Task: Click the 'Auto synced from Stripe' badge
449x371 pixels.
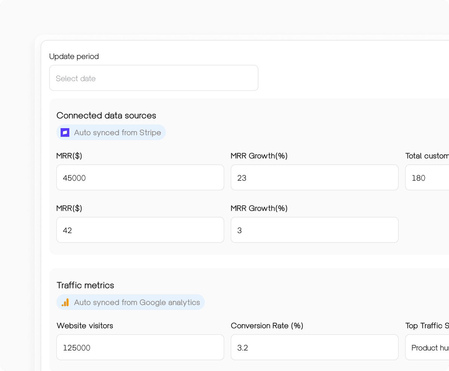Action: pyautogui.click(x=111, y=132)
